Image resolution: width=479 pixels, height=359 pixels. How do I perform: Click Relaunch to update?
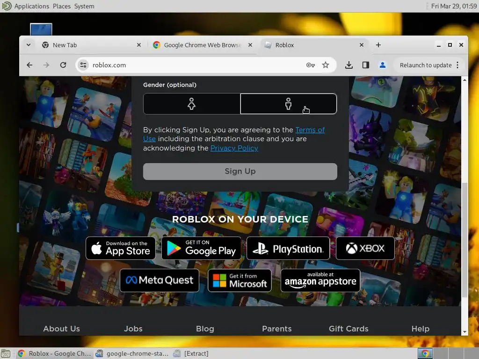(426, 65)
